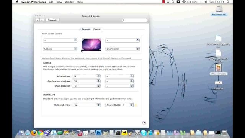Switch to the Spaces tab
This screenshot has height=138, width=245.
point(97,30)
